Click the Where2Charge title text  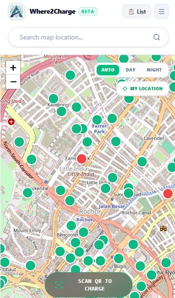pos(53,12)
